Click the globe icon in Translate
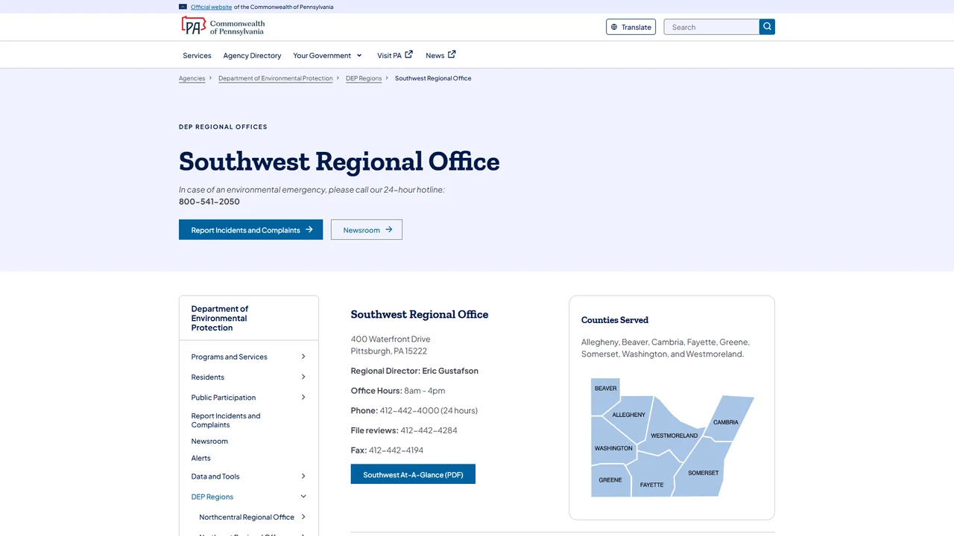The height and width of the screenshot is (536, 954). click(614, 27)
